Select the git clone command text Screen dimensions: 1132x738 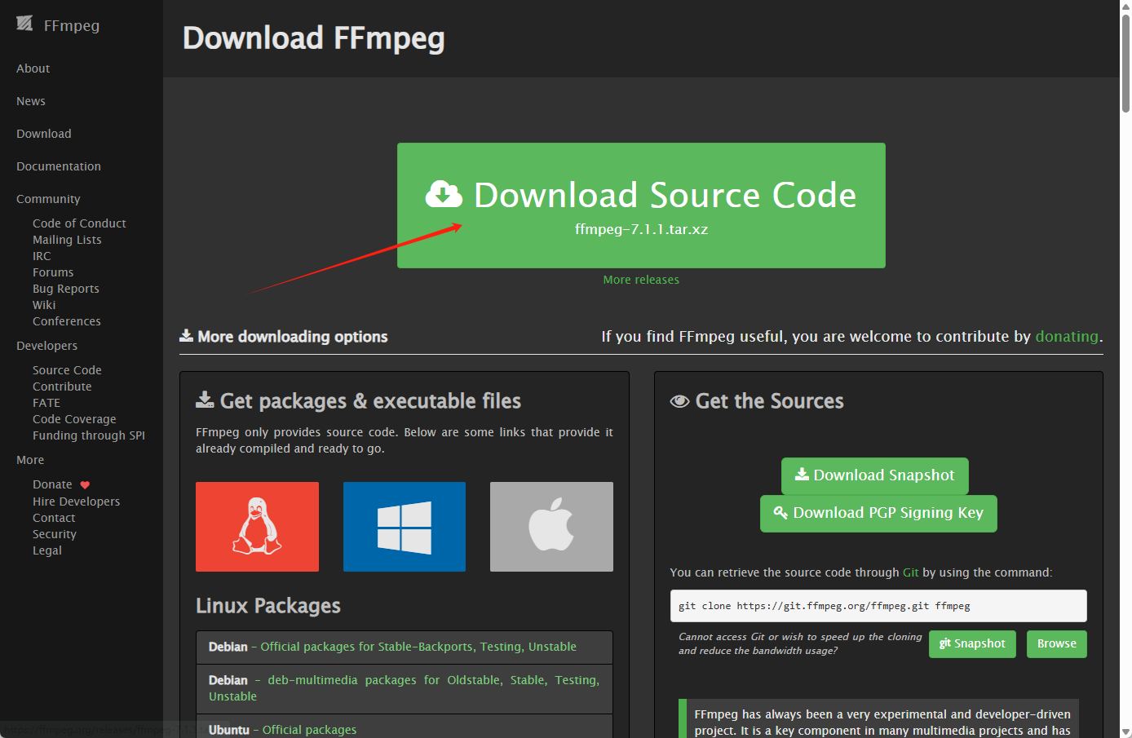tap(824, 605)
